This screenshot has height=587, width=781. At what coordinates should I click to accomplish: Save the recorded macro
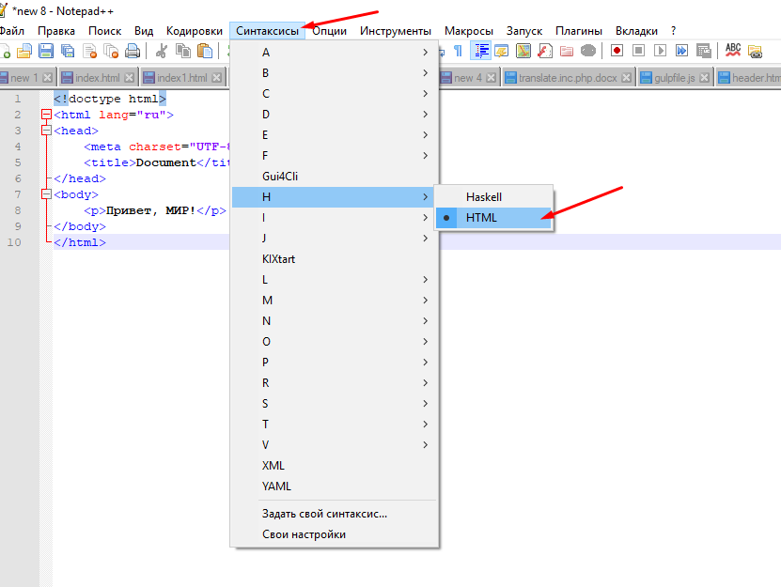tap(703, 51)
